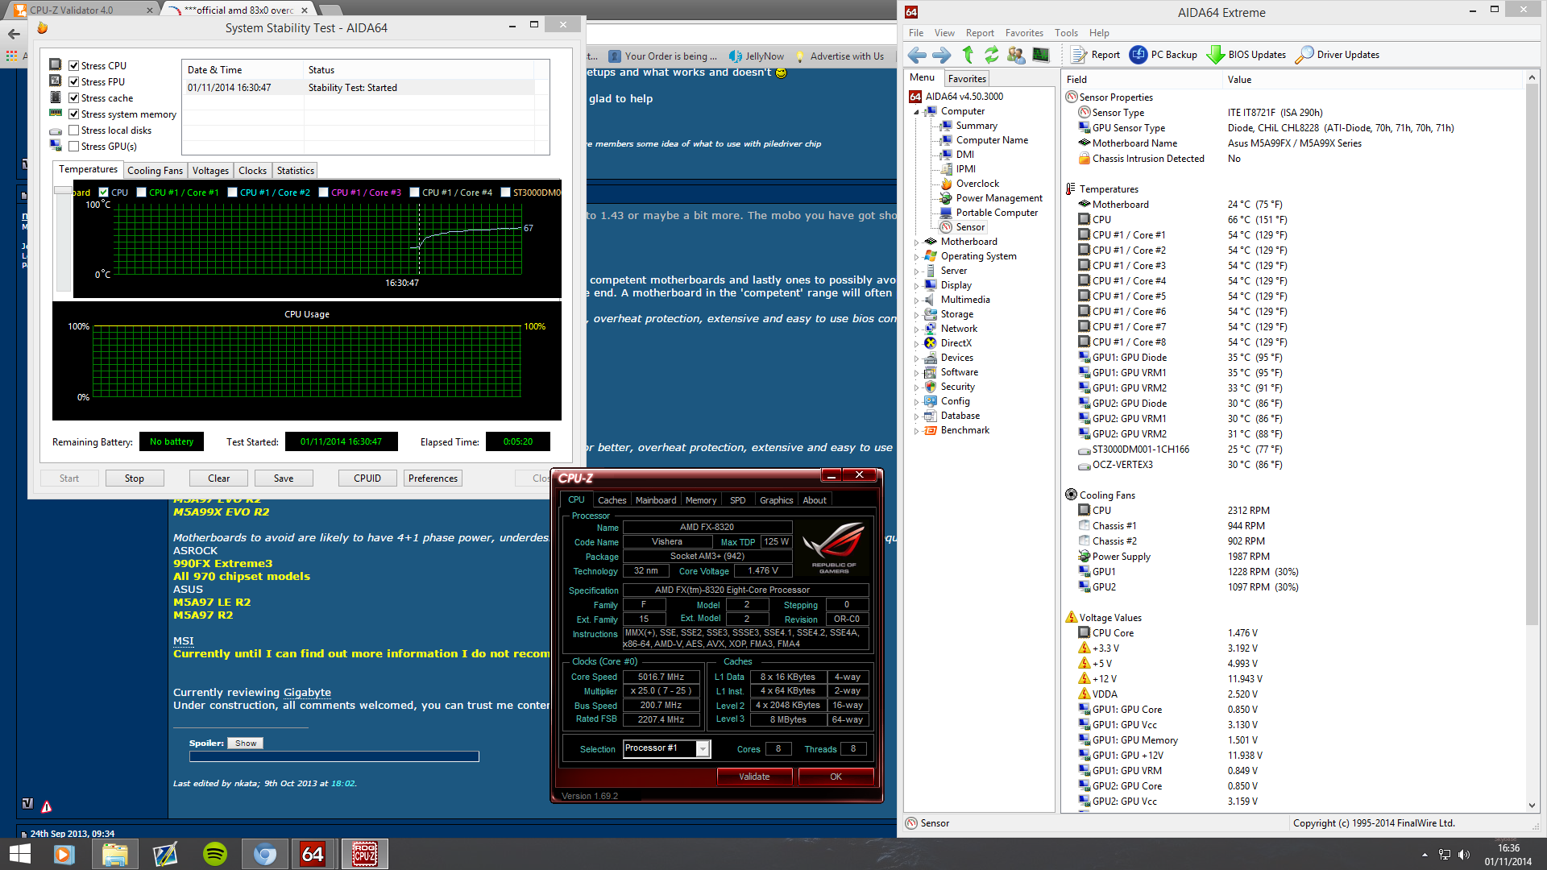
Task: Expand the Network tree node
Action: (917, 329)
